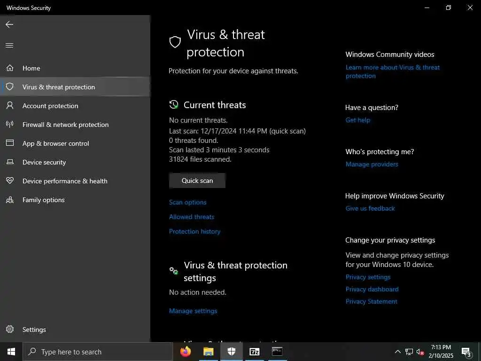Click the large shield heading icon
Screen dimensions: 481x361
pyautogui.click(x=175, y=42)
